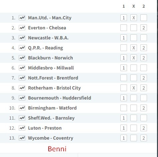Check the empty X box for Luton - Preston

pos(134,128)
